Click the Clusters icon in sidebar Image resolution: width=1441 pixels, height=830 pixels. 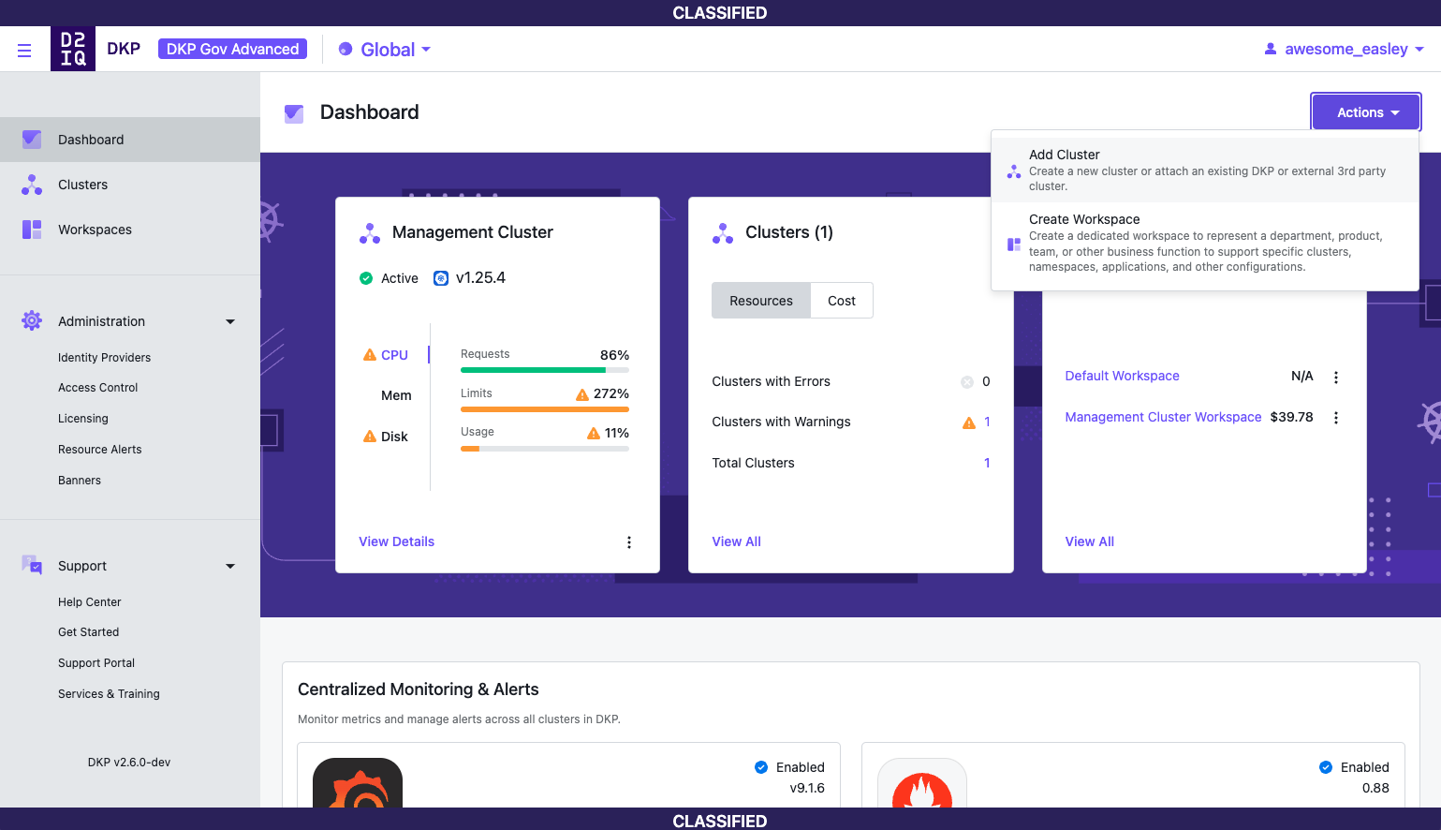point(32,185)
